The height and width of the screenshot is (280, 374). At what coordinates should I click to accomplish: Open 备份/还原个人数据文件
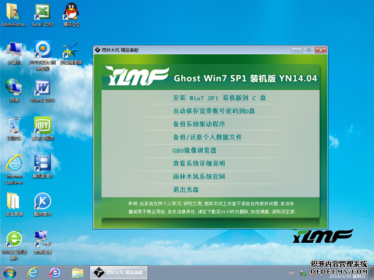tap(207, 137)
